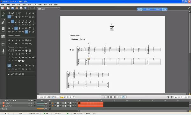Open the seventh (工具) menu
Image resolution: width=191 pixels, height=115 pixels.
click(x=35, y=4)
